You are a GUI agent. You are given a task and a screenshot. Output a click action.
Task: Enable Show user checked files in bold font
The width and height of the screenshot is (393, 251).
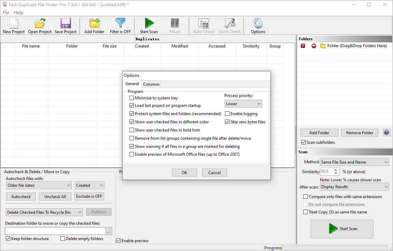point(131,130)
